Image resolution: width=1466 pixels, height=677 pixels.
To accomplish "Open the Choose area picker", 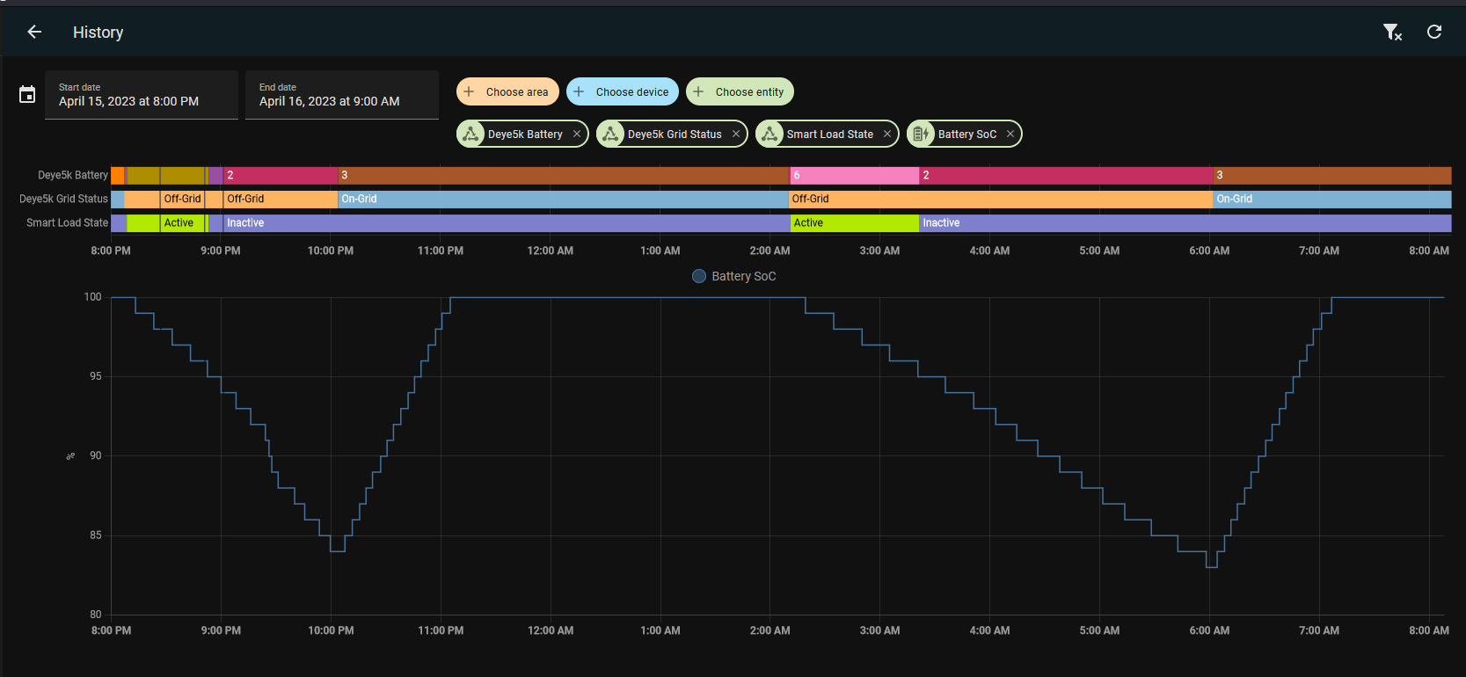I will [x=506, y=92].
